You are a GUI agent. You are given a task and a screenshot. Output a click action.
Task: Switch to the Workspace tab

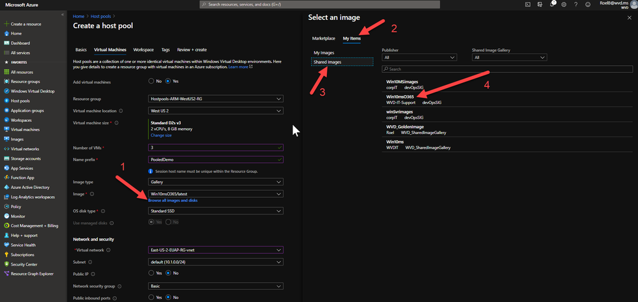tap(144, 50)
